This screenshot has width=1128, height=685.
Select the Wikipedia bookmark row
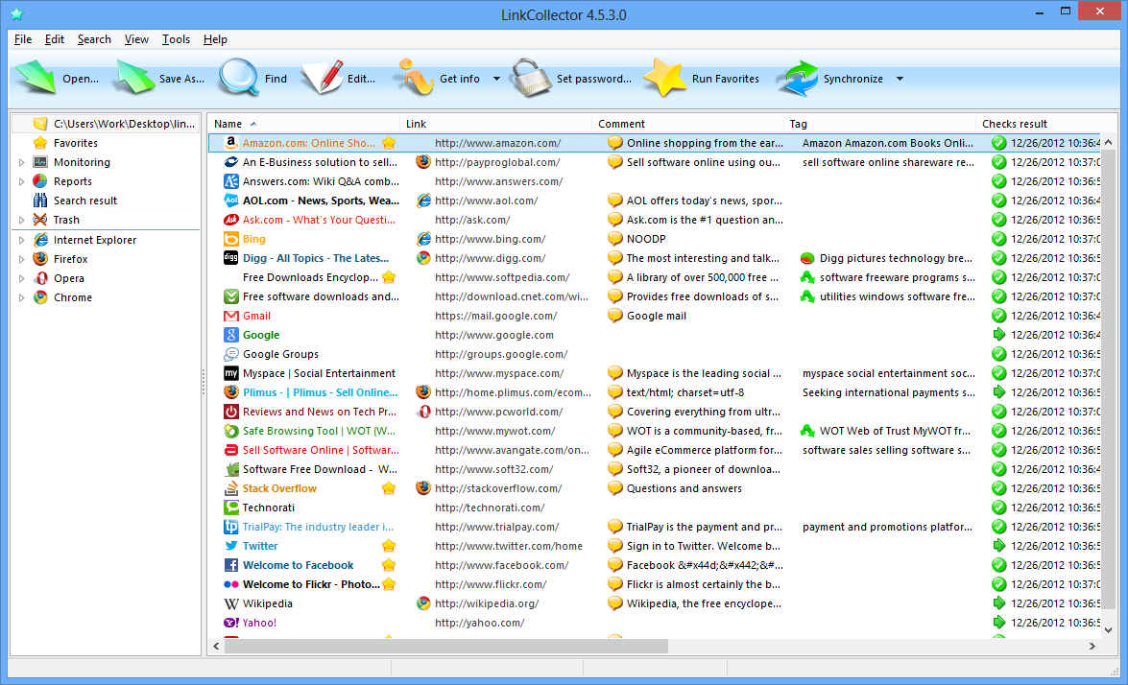(268, 603)
